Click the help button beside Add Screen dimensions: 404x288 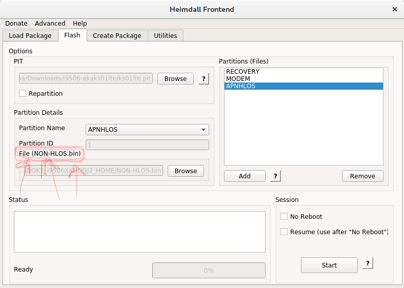tap(275, 176)
